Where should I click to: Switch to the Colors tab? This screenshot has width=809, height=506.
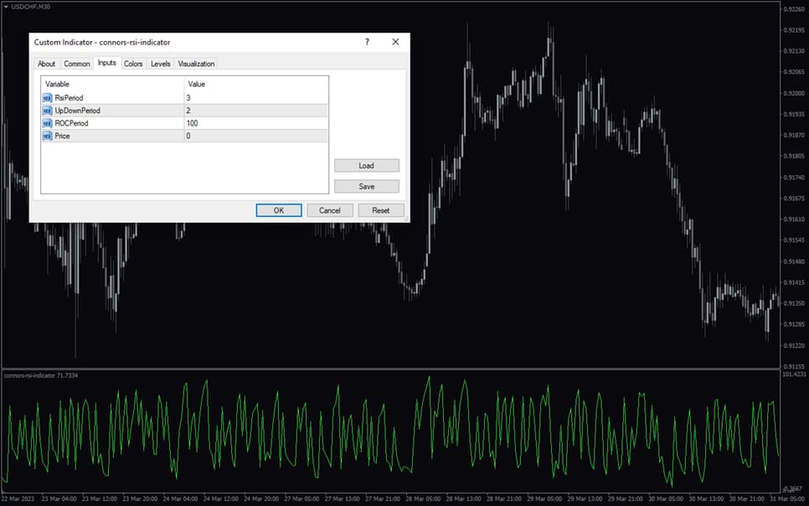(132, 63)
